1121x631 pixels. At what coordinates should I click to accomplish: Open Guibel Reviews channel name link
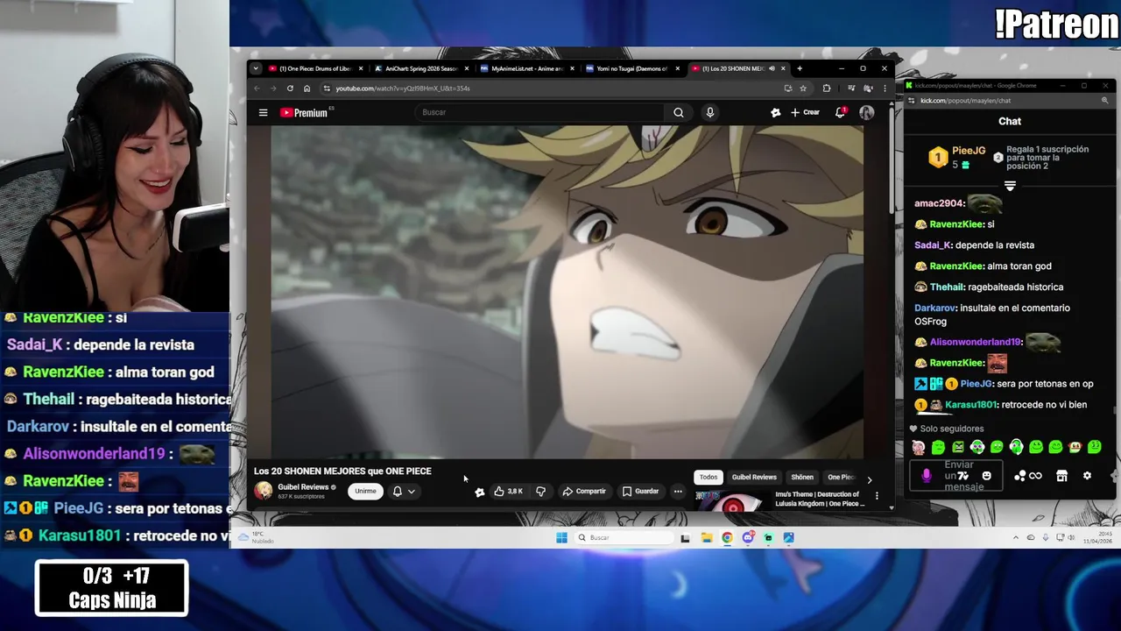pyautogui.click(x=303, y=487)
